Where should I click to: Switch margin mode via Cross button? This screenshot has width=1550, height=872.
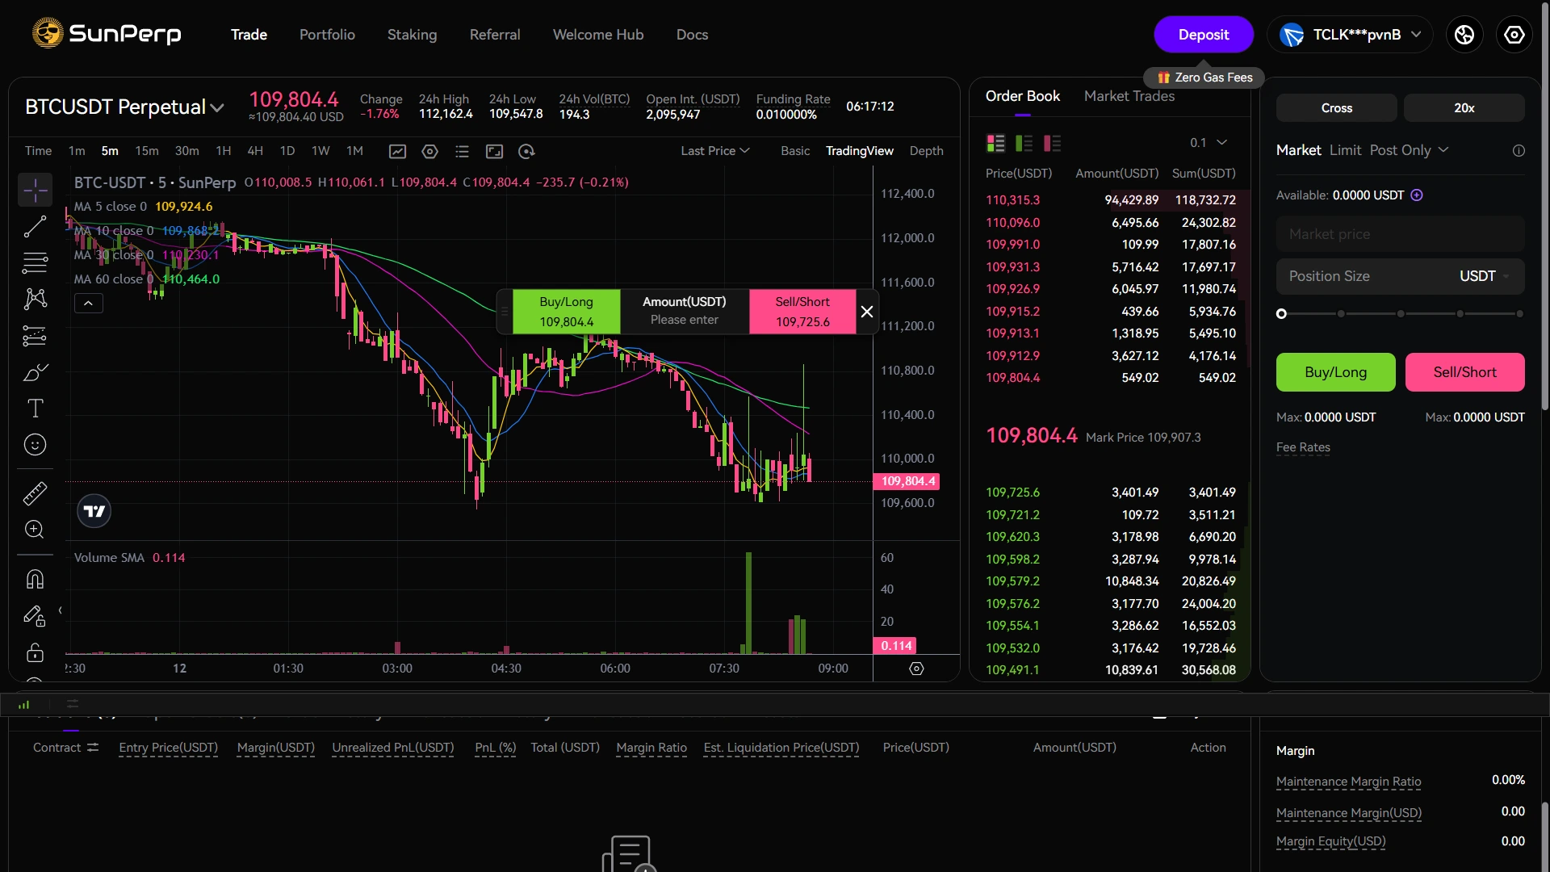pos(1336,107)
